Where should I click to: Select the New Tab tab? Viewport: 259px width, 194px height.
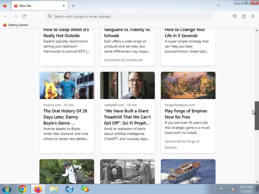point(40,6)
